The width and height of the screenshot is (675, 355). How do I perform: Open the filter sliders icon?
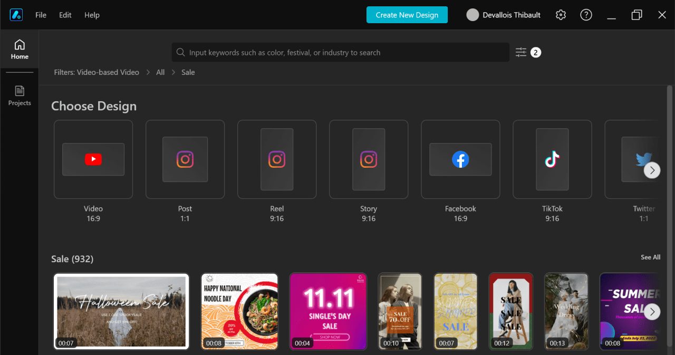pos(521,52)
